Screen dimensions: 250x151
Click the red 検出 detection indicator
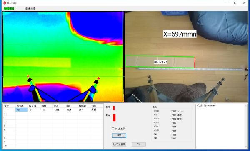click(114, 108)
